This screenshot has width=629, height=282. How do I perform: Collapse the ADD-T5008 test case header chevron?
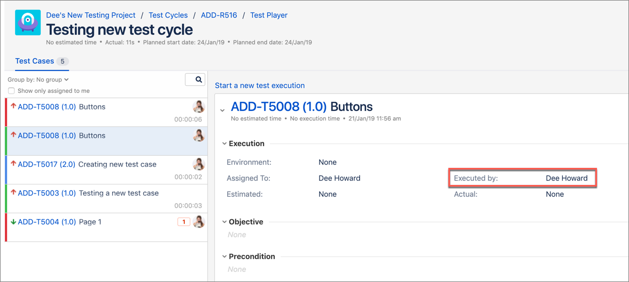(222, 110)
